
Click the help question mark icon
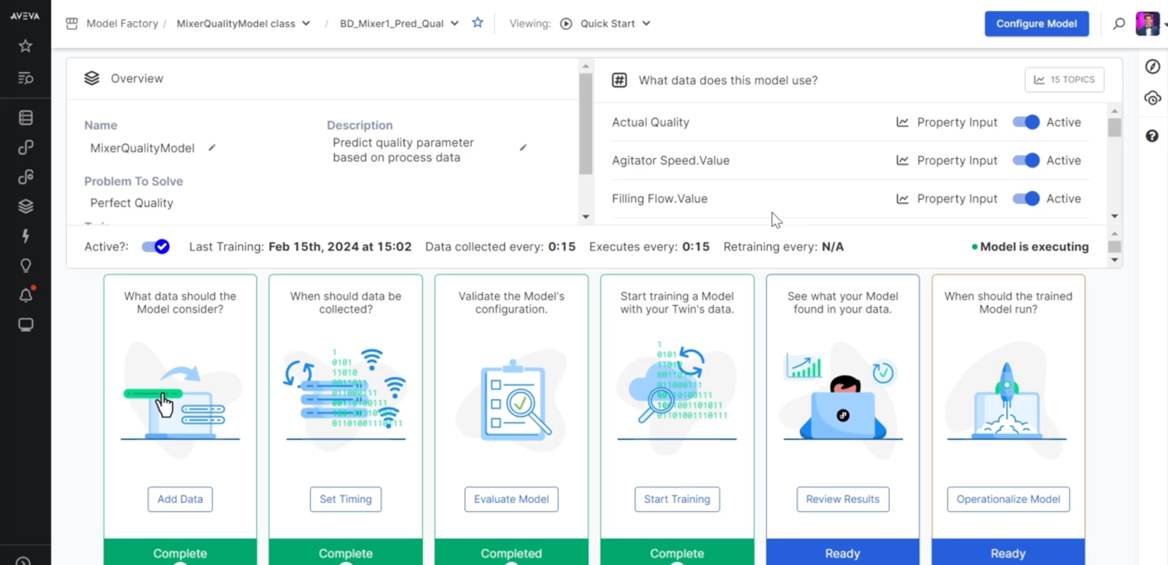click(x=1152, y=136)
